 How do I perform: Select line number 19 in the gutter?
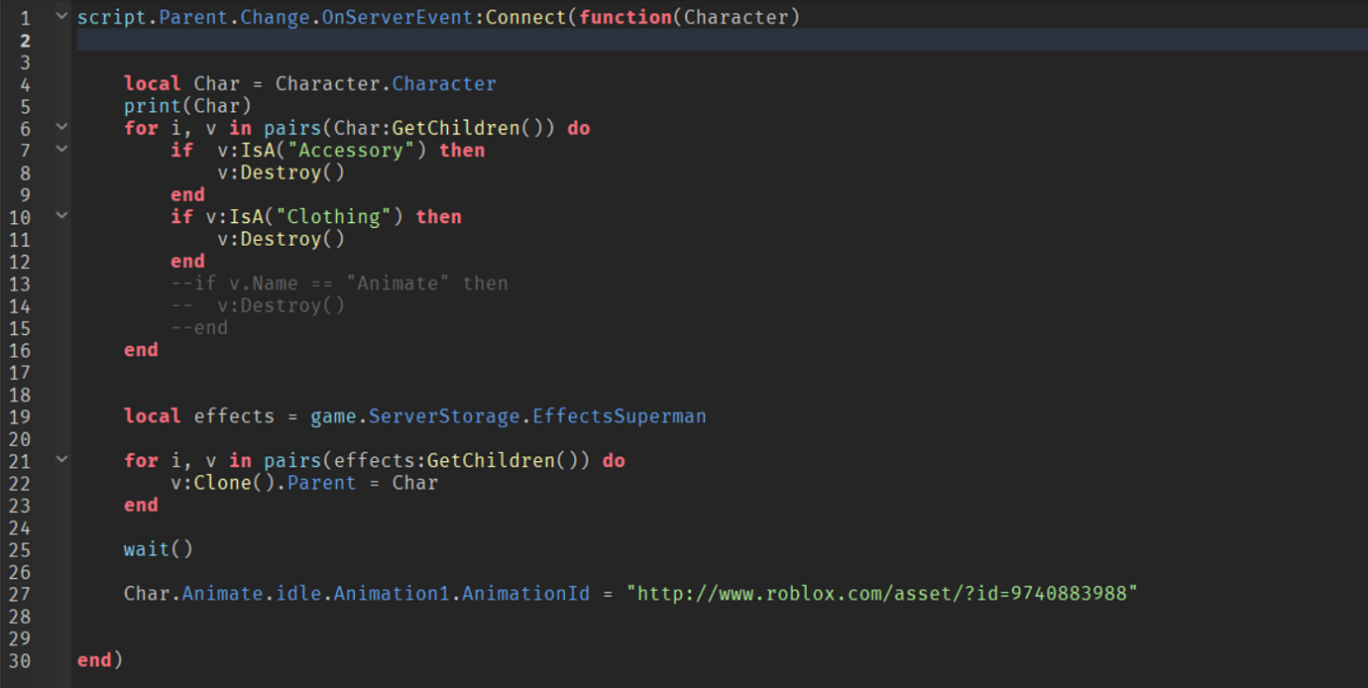(20, 415)
